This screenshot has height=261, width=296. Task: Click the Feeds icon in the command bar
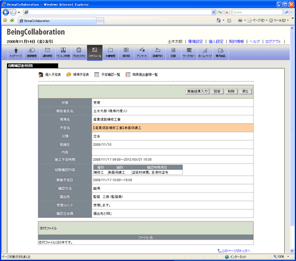coord(229,21)
